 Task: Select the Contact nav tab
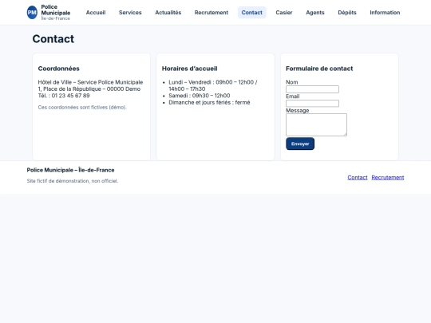251,12
